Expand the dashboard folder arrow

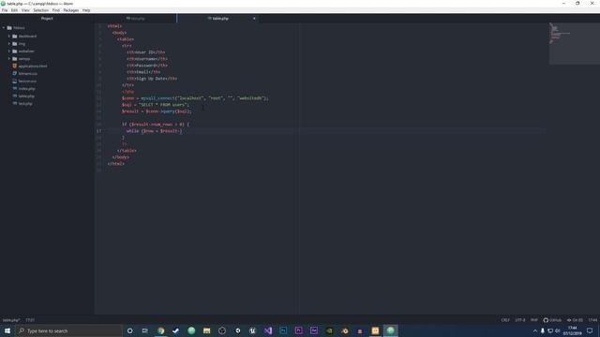(x=9, y=37)
